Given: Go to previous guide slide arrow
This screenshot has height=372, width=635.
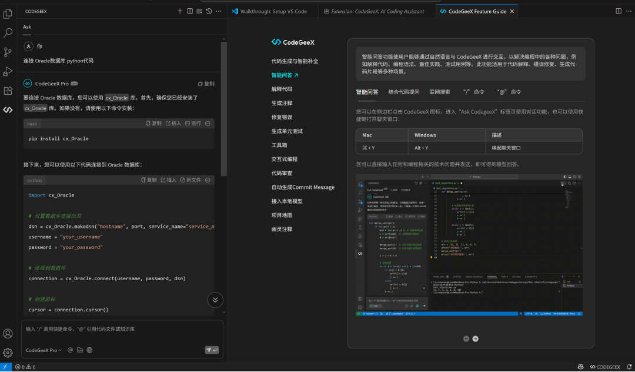Looking at the screenshot, I should point(466,339).
